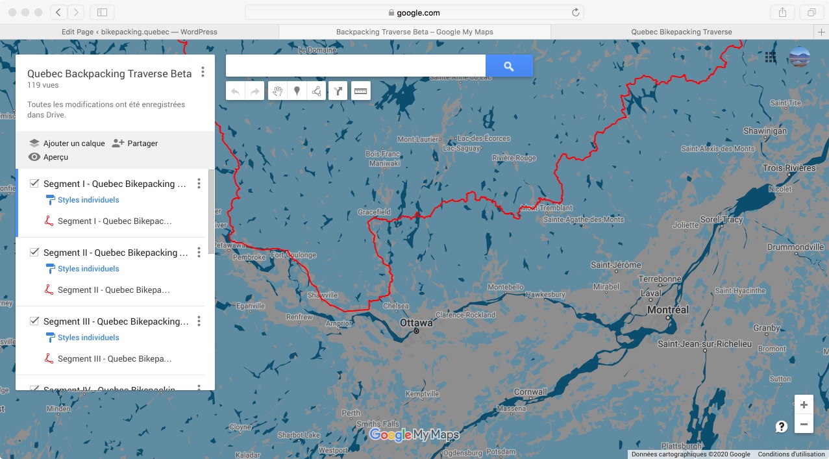Image resolution: width=829 pixels, height=459 pixels.
Task: Select the Segment II layer title
Action: [116, 253]
